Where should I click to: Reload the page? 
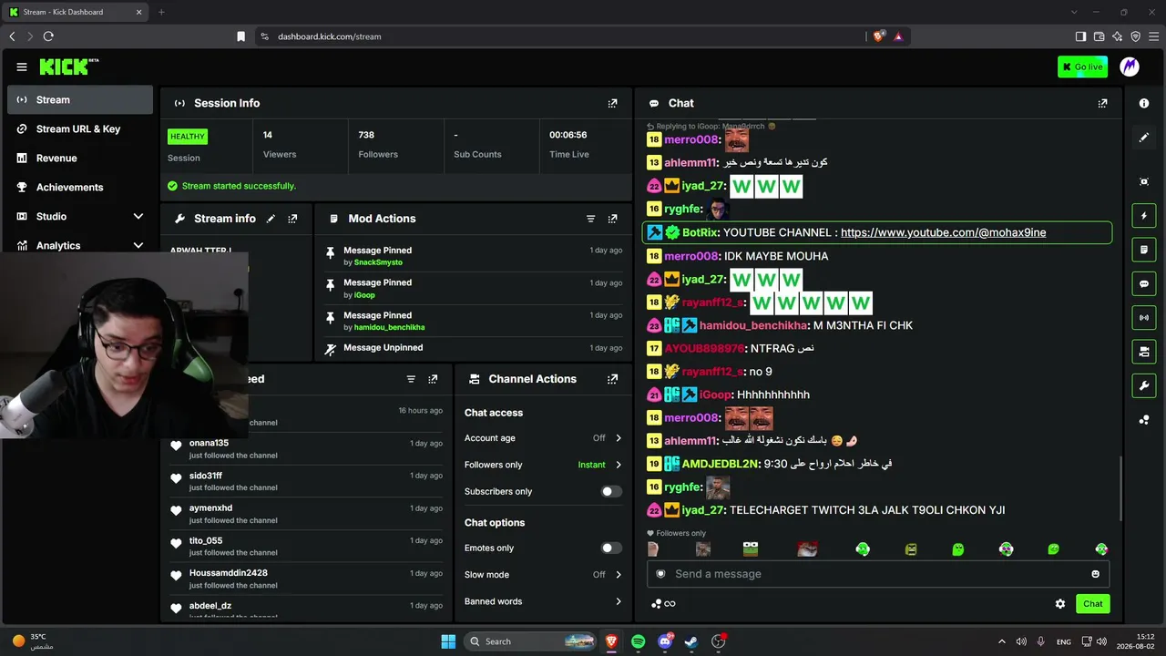coord(48,36)
